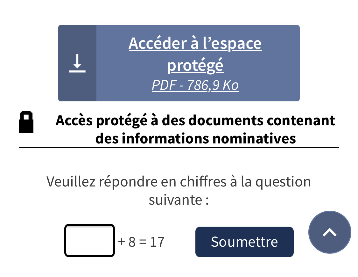The image size is (358, 277).
Task: Select the "des informations nominatives" heading line
Action: point(195,139)
